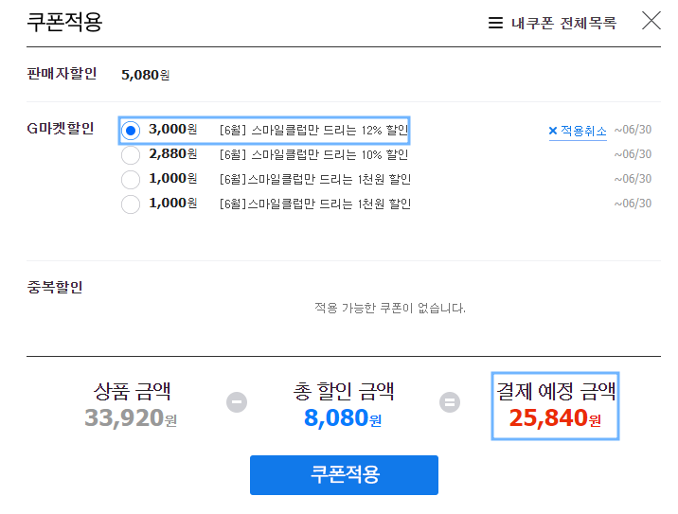Click the 10% 할인 coupon description

tap(314, 154)
